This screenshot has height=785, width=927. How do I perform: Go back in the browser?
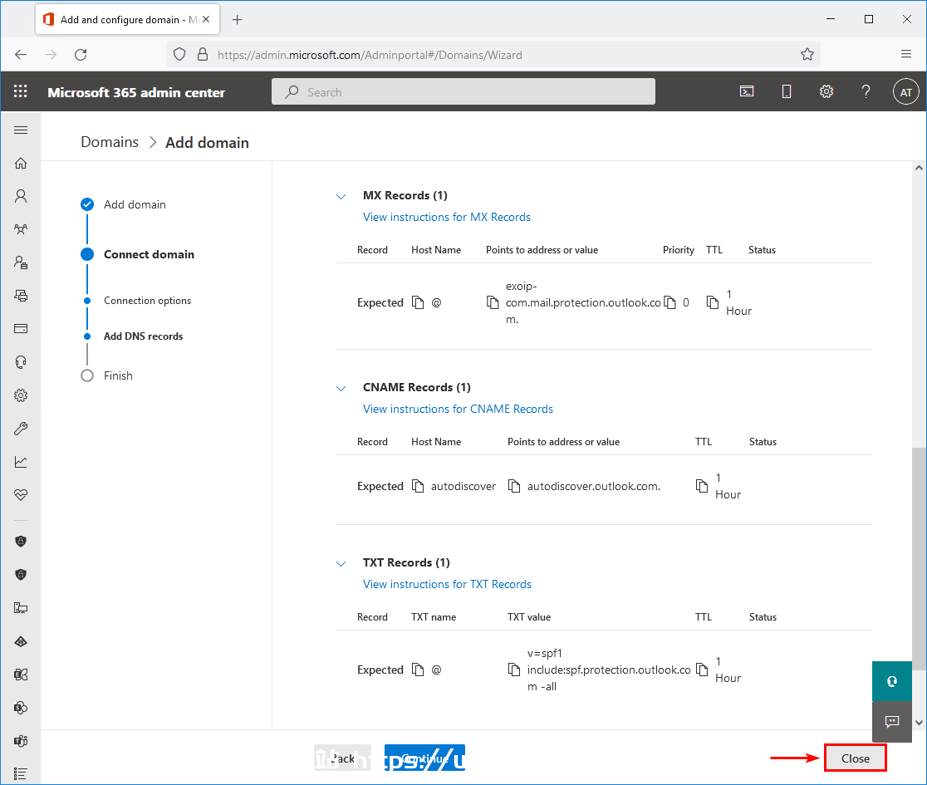tap(21, 55)
